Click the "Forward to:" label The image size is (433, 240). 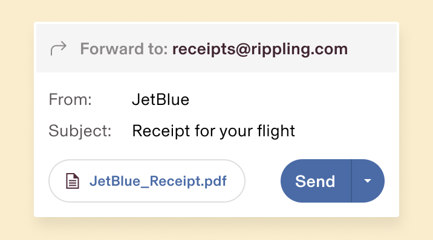point(124,49)
